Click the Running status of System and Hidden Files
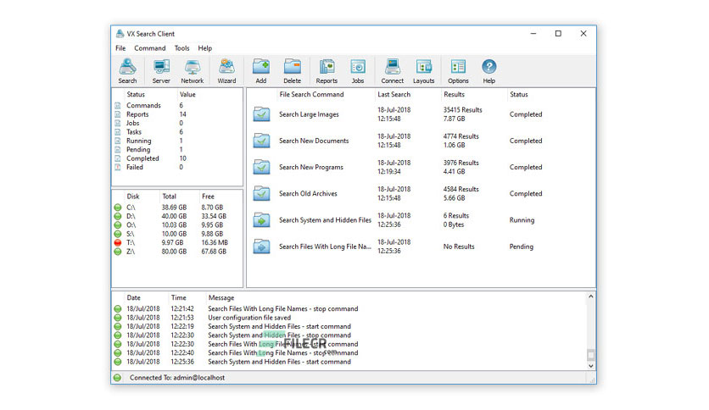The image size is (709, 410). [x=522, y=220]
